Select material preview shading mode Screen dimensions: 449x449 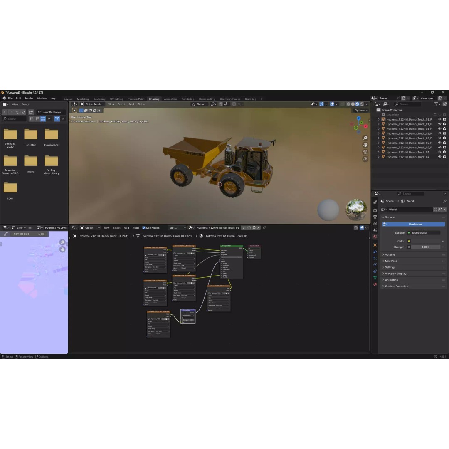(x=357, y=104)
